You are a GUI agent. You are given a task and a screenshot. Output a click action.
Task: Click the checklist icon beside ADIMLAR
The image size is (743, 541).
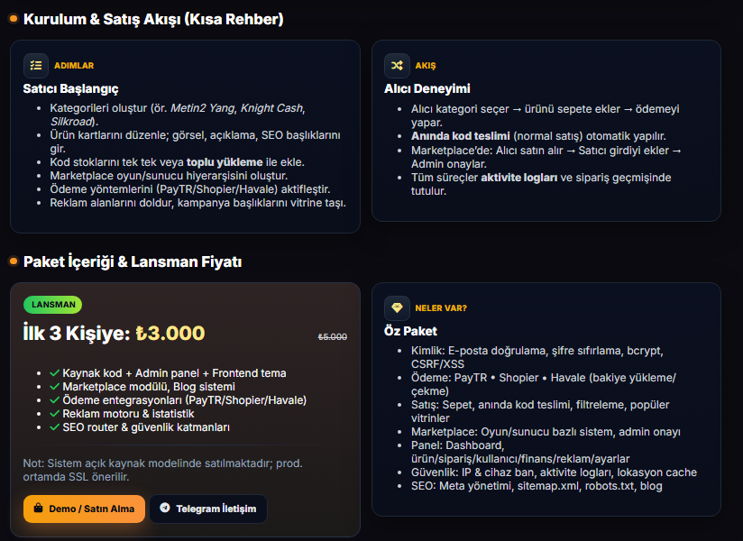pos(36,65)
